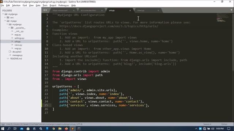
Task: Click line number 20 in gutter
Action: click(46, 87)
